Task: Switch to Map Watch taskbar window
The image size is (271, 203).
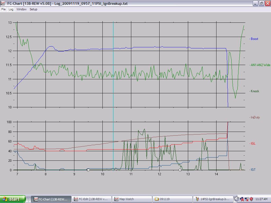Action: [132, 199]
